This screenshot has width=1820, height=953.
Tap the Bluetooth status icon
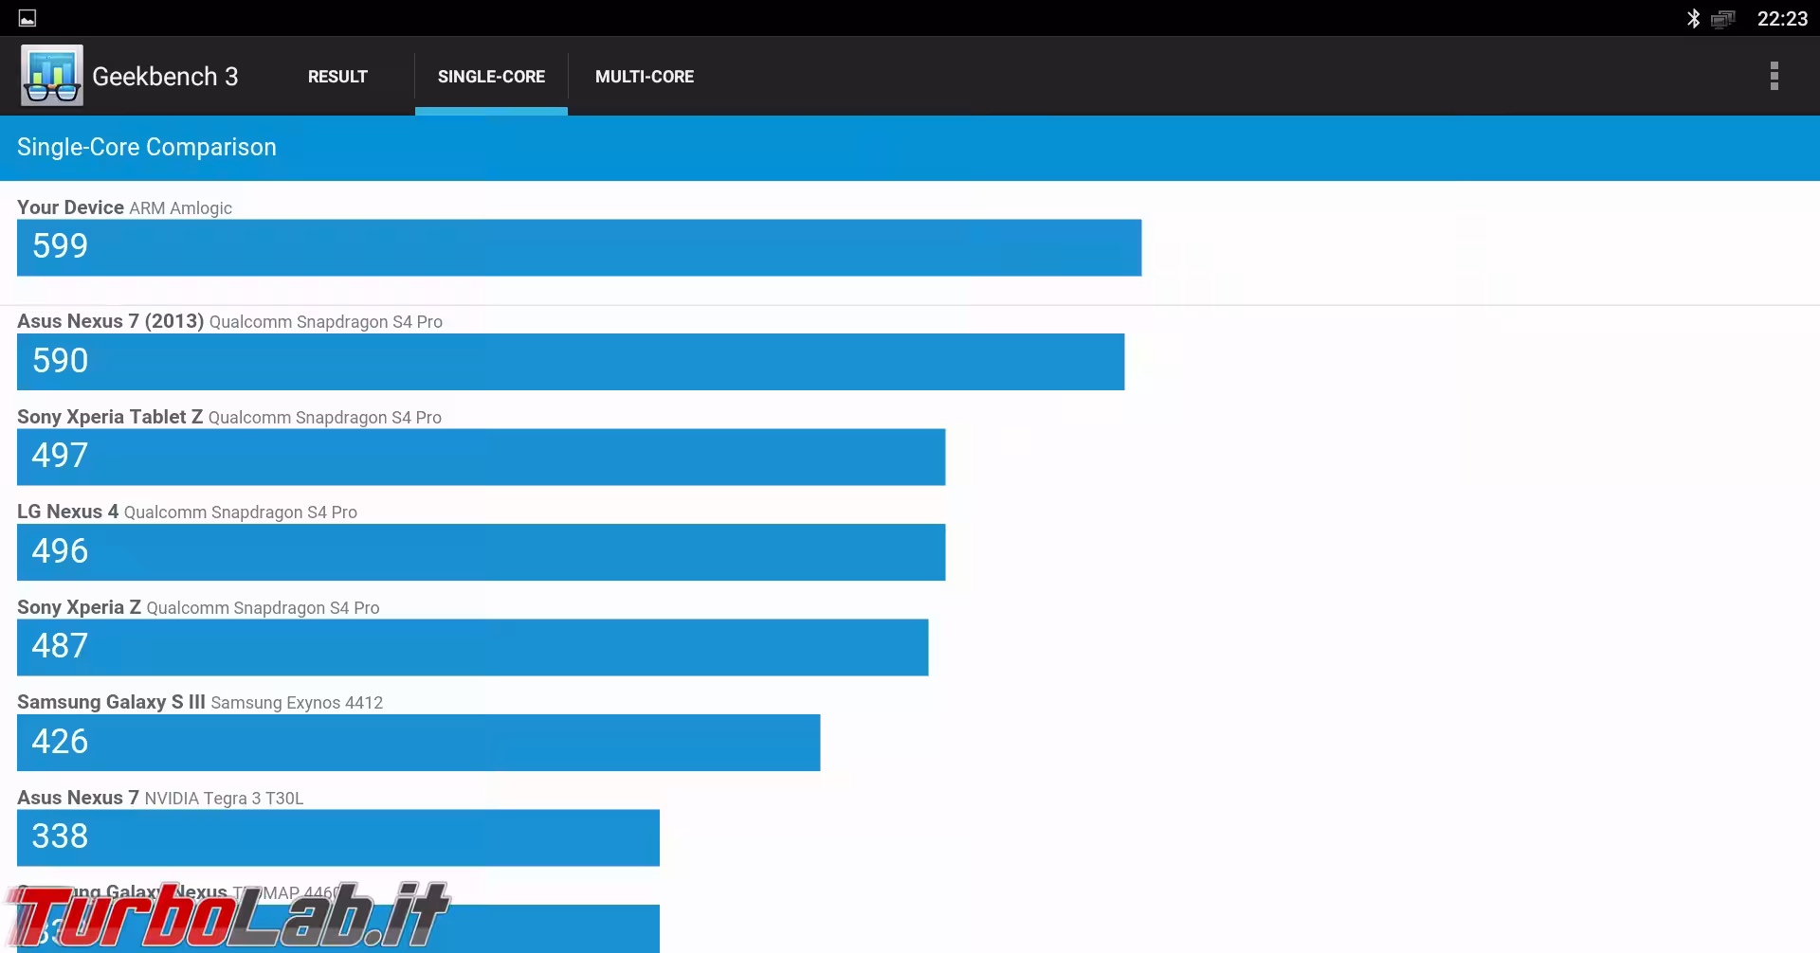point(1693,18)
